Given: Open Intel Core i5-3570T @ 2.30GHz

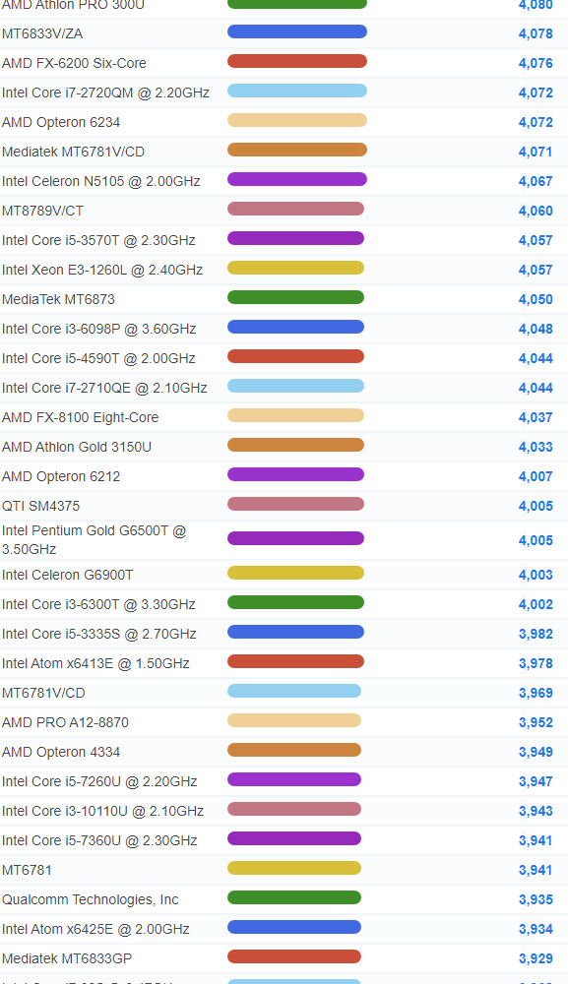Looking at the screenshot, I should click(98, 240).
